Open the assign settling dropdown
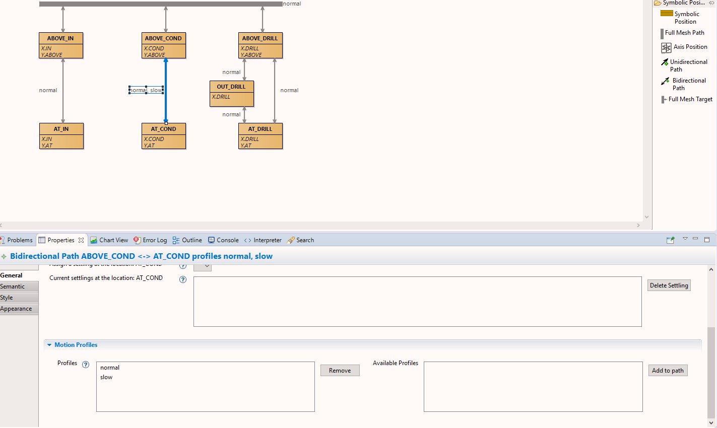Screen dimensions: 717x428 [x=203, y=266]
